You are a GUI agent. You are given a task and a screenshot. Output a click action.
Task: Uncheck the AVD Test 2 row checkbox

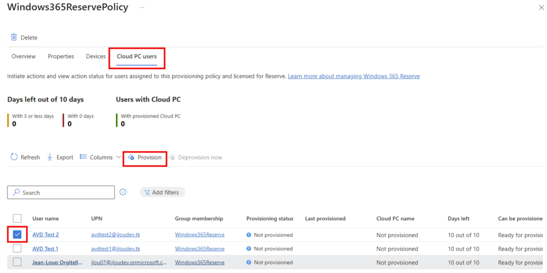17,235
